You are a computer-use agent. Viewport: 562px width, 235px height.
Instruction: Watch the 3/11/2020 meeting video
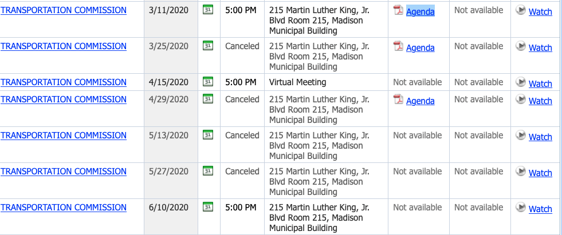pyautogui.click(x=540, y=12)
